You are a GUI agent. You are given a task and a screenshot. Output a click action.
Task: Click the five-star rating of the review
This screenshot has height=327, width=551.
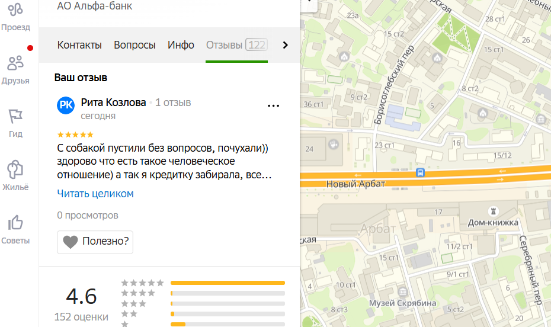(75, 134)
